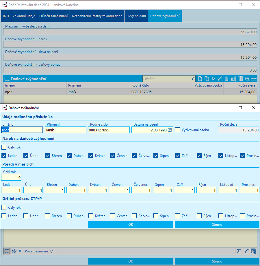Click the Roční sleva field showing 15 204,00
Viewport: 260px width, 266px height.
pos(239,130)
